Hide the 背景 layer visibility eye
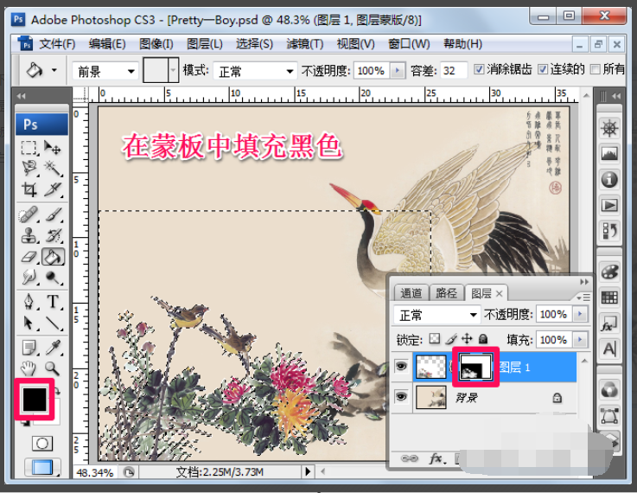The height and width of the screenshot is (493, 637). pyautogui.click(x=401, y=397)
